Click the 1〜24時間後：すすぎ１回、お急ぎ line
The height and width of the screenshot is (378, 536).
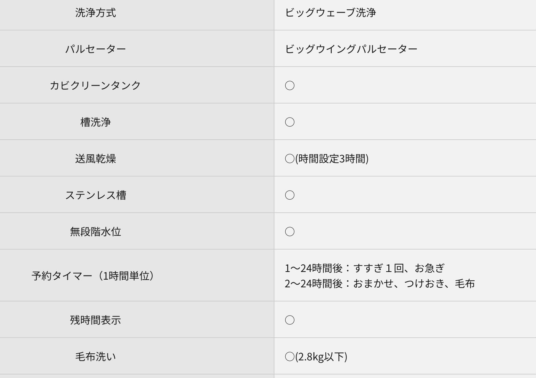(365, 268)
